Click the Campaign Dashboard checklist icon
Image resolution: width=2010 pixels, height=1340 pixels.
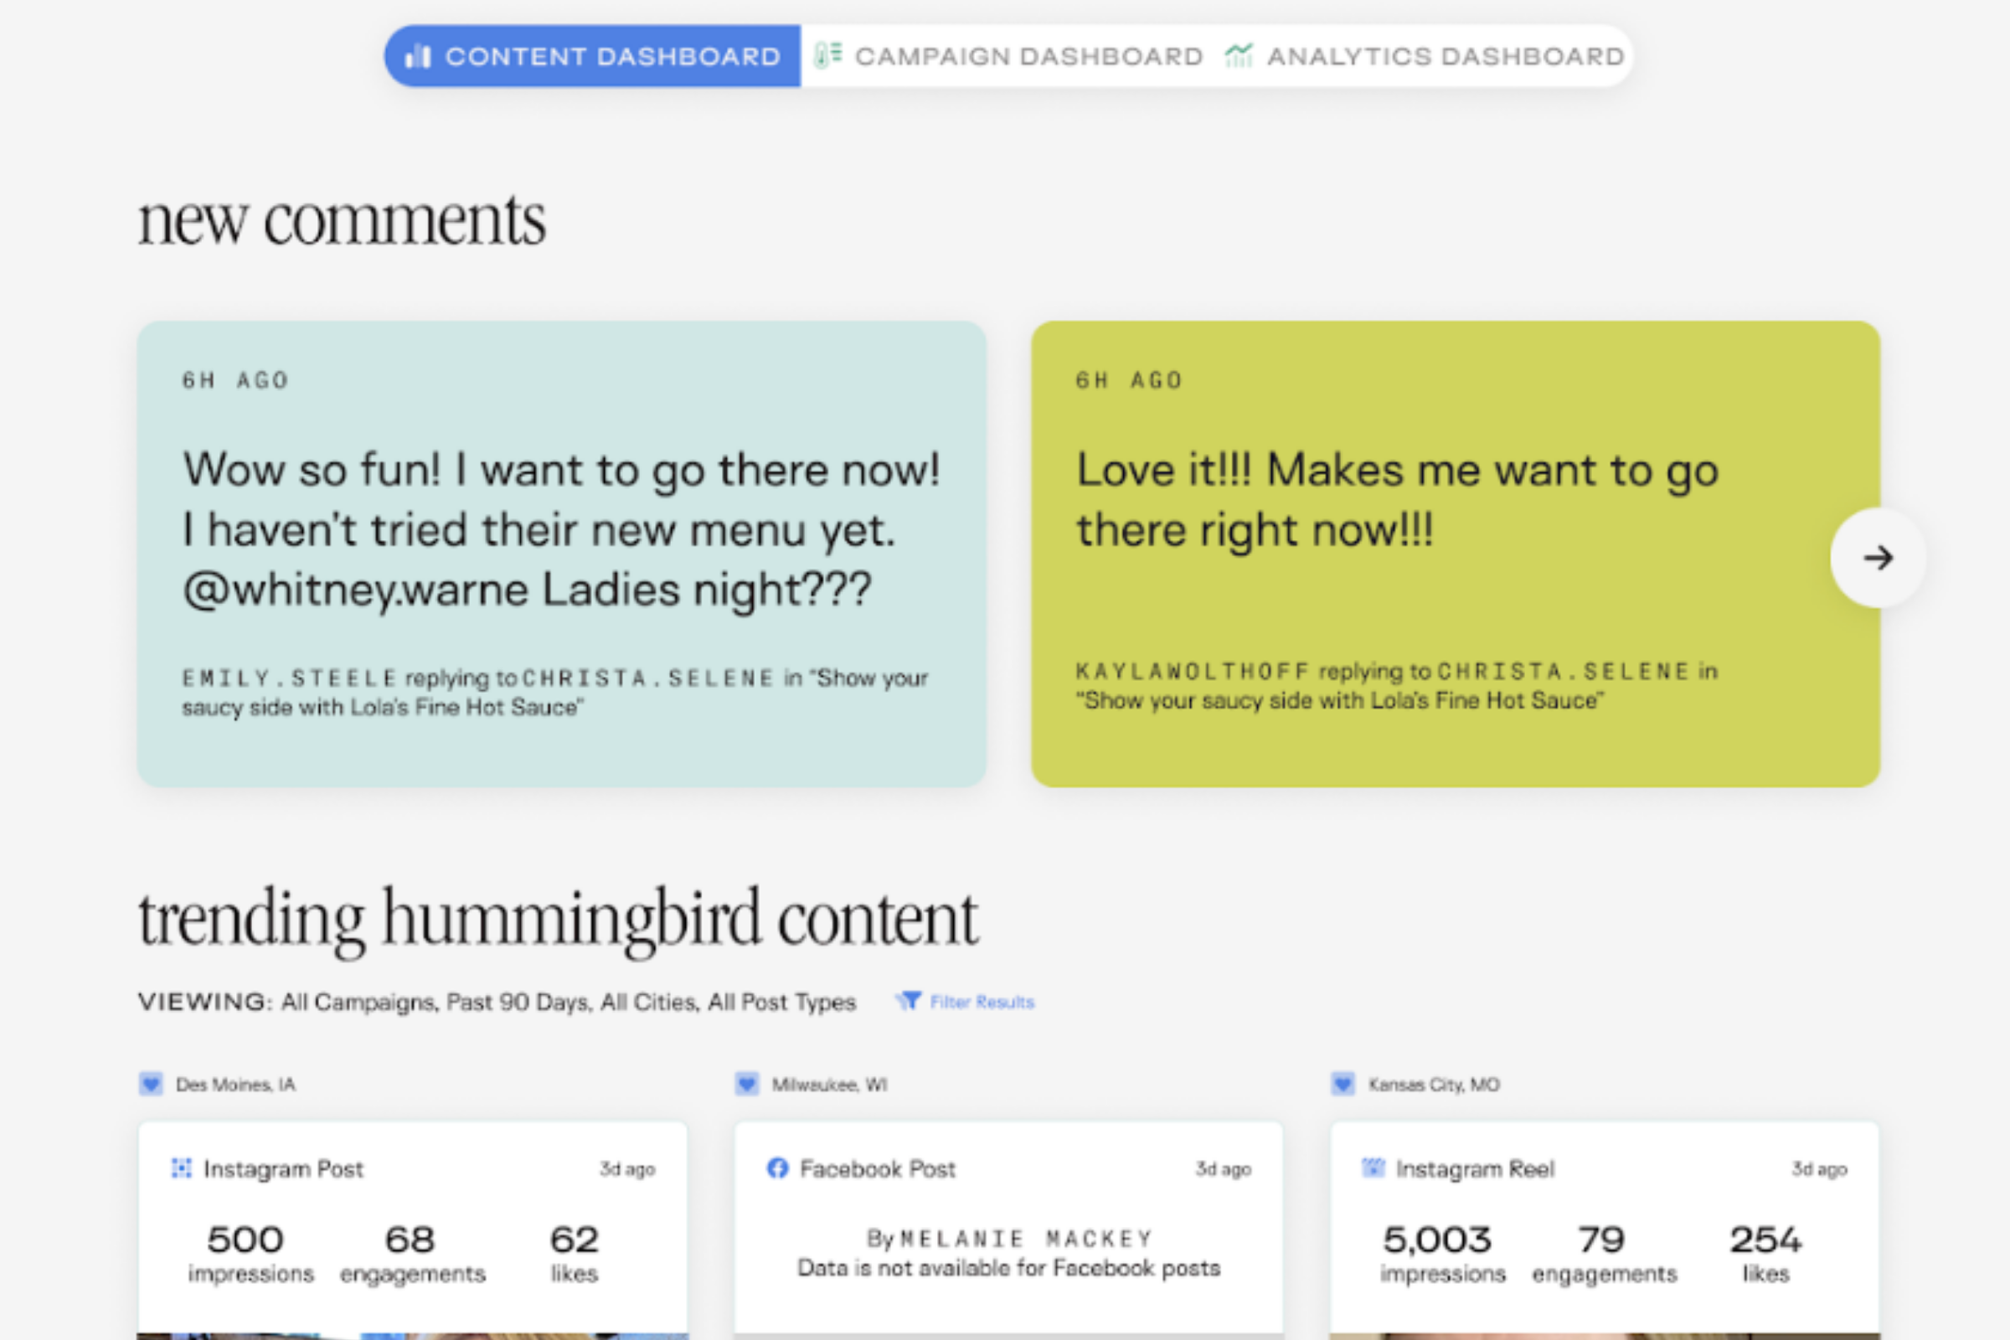click(827, 55)
